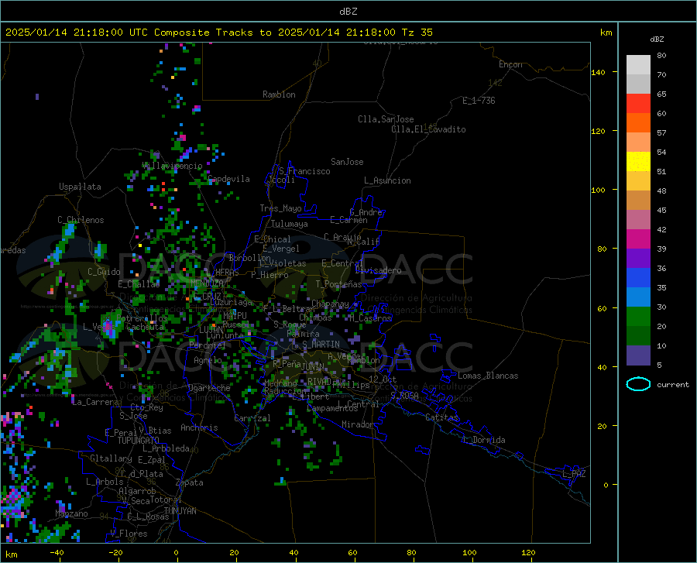Viewport: 697px width, 563px height.
Task: Click the 'C_Chilenos' place label
Action: click(81, 220)
